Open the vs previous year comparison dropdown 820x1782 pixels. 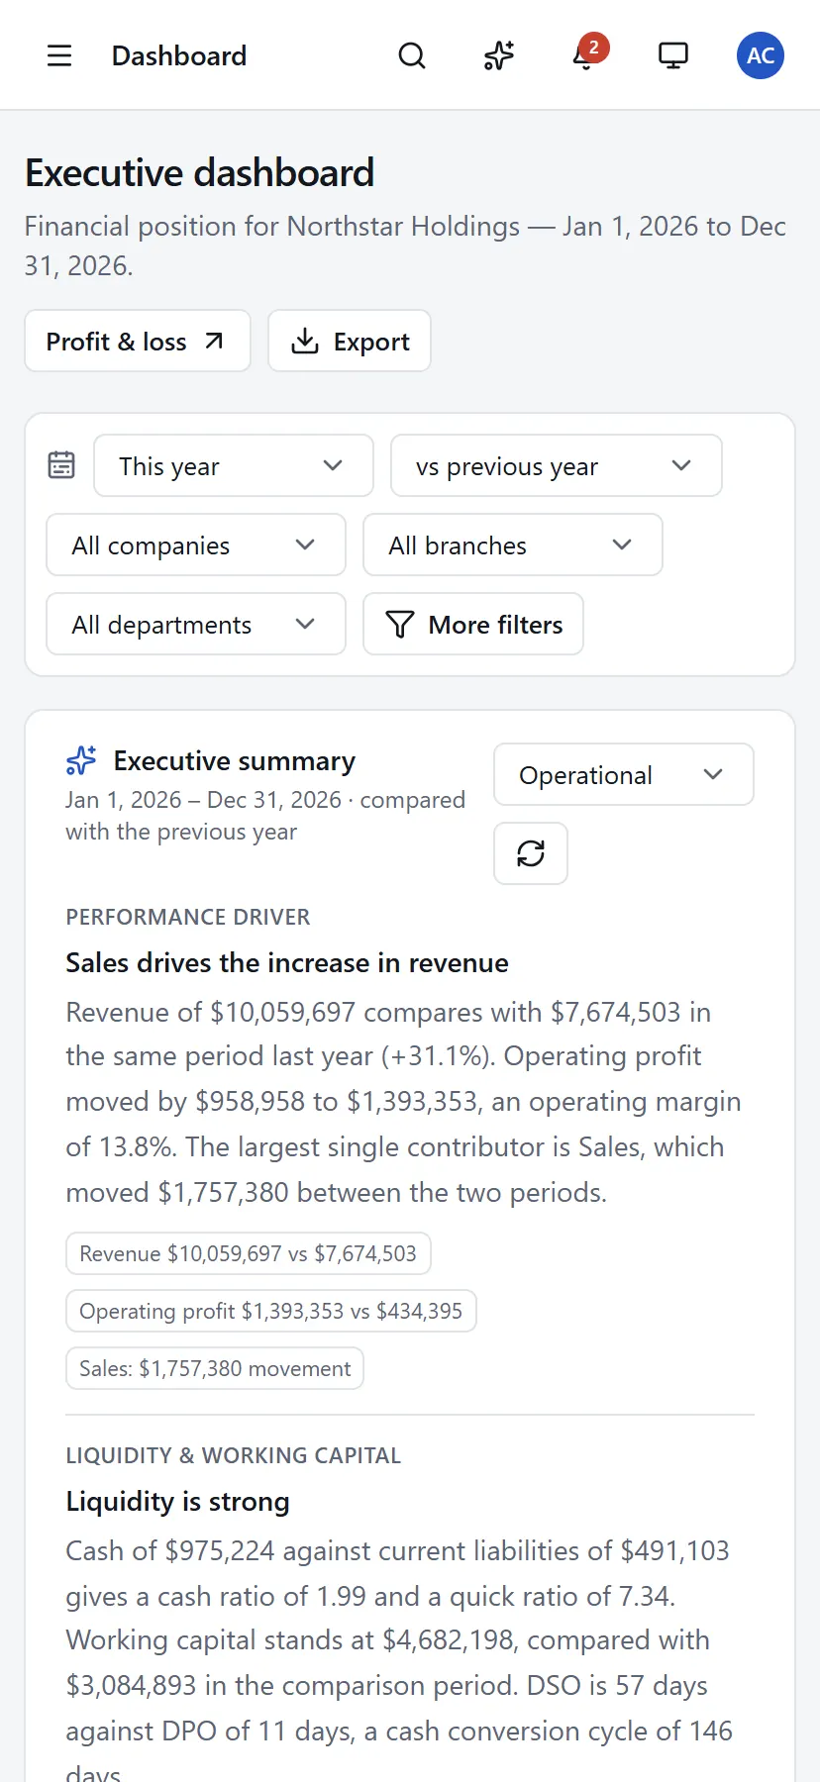pyautogui.click(x=557, y=465)
